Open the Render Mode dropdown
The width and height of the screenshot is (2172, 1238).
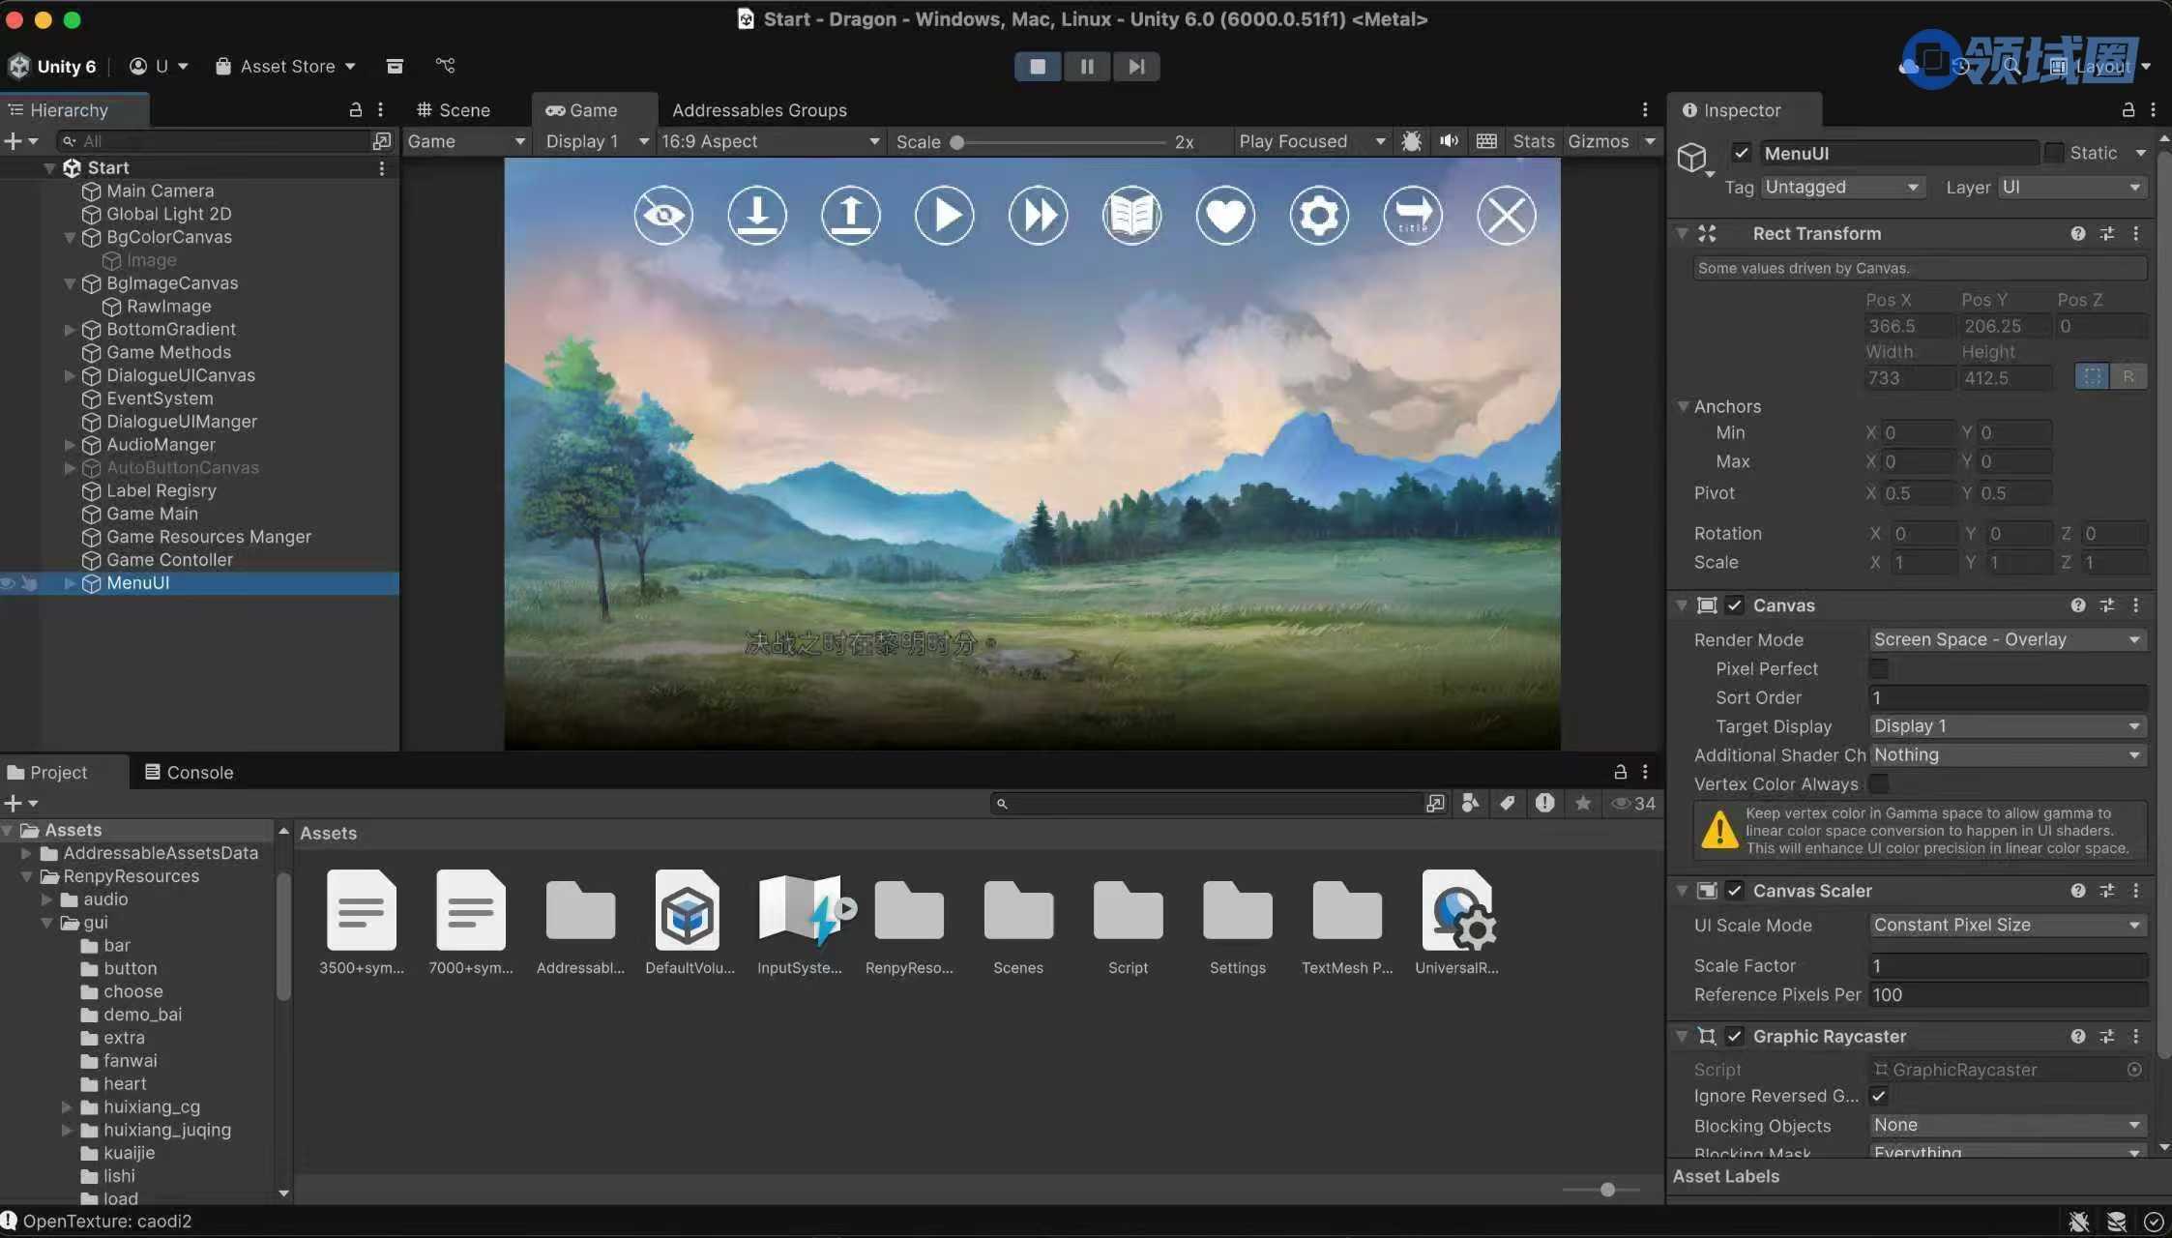[2007, 639]
